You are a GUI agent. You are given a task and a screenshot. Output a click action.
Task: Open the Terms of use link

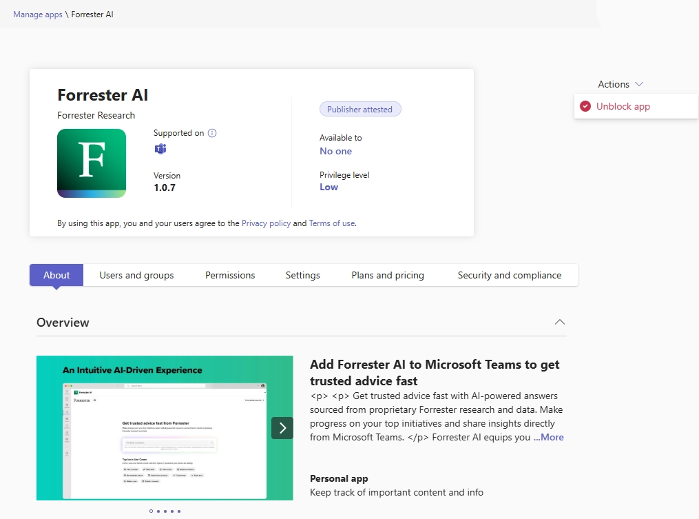click(332, 223)
